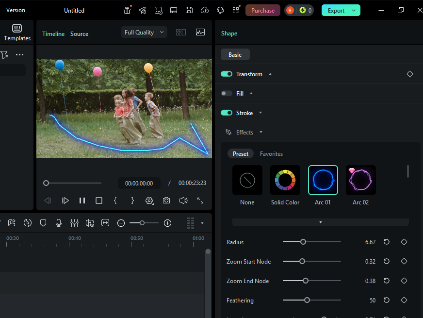Open the Export dropdown arrow
423x318 pixels.
354,10
